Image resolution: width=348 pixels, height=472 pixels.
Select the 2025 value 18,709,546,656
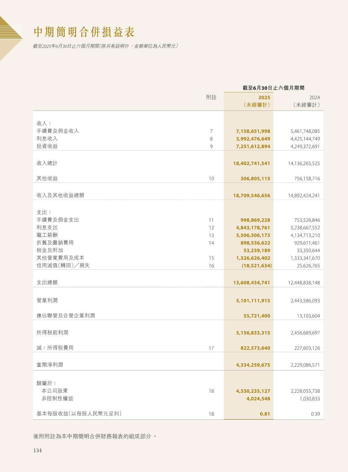pos(251,196)
